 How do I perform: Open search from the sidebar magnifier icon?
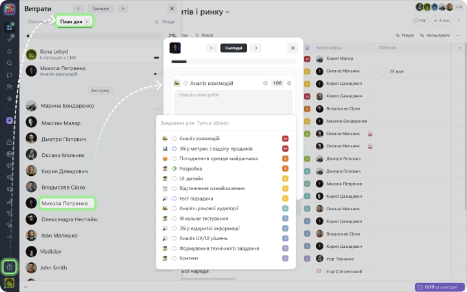(10, 63)
